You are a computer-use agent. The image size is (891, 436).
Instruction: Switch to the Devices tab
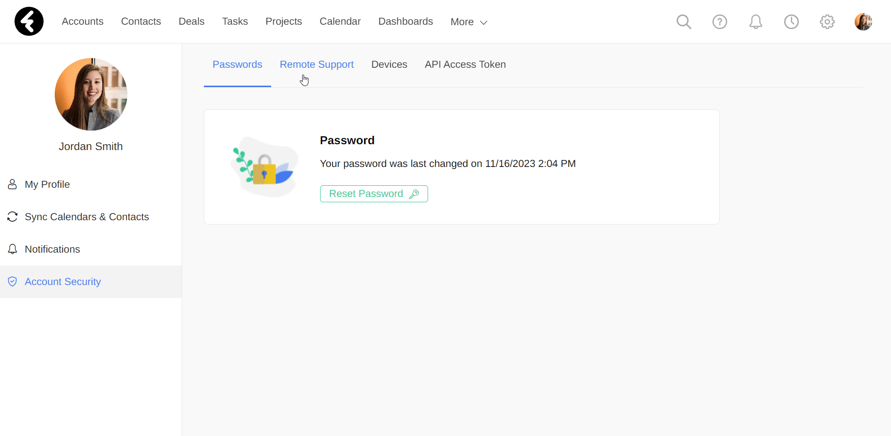389,64
